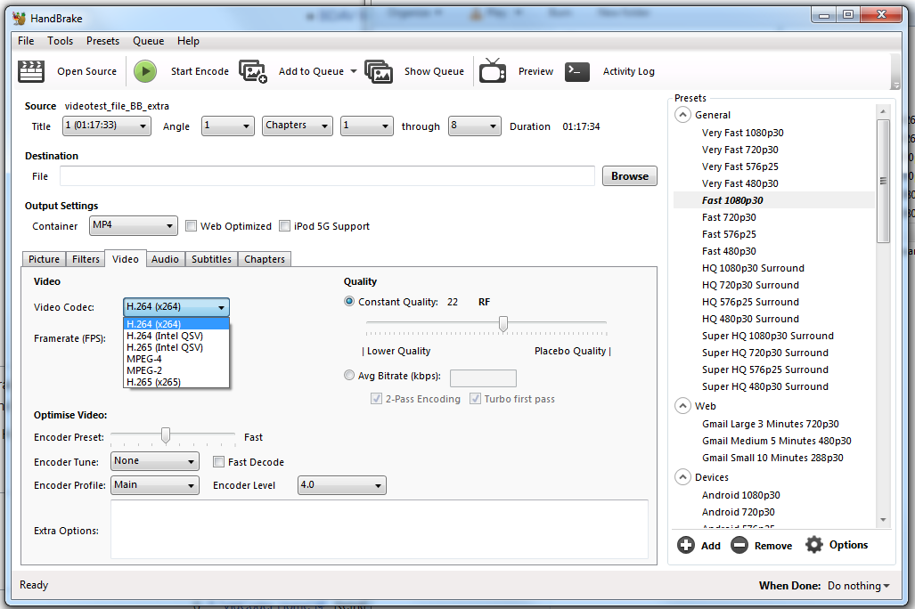Open the When Done Do nothing dropdown
This screenshot has height=609, width=915.
pyautogui.click(x=858, y=585)
